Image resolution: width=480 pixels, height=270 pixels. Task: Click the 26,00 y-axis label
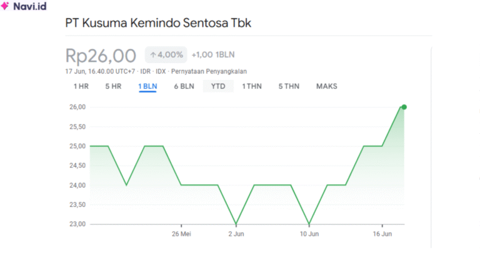(x=77, y=107)
